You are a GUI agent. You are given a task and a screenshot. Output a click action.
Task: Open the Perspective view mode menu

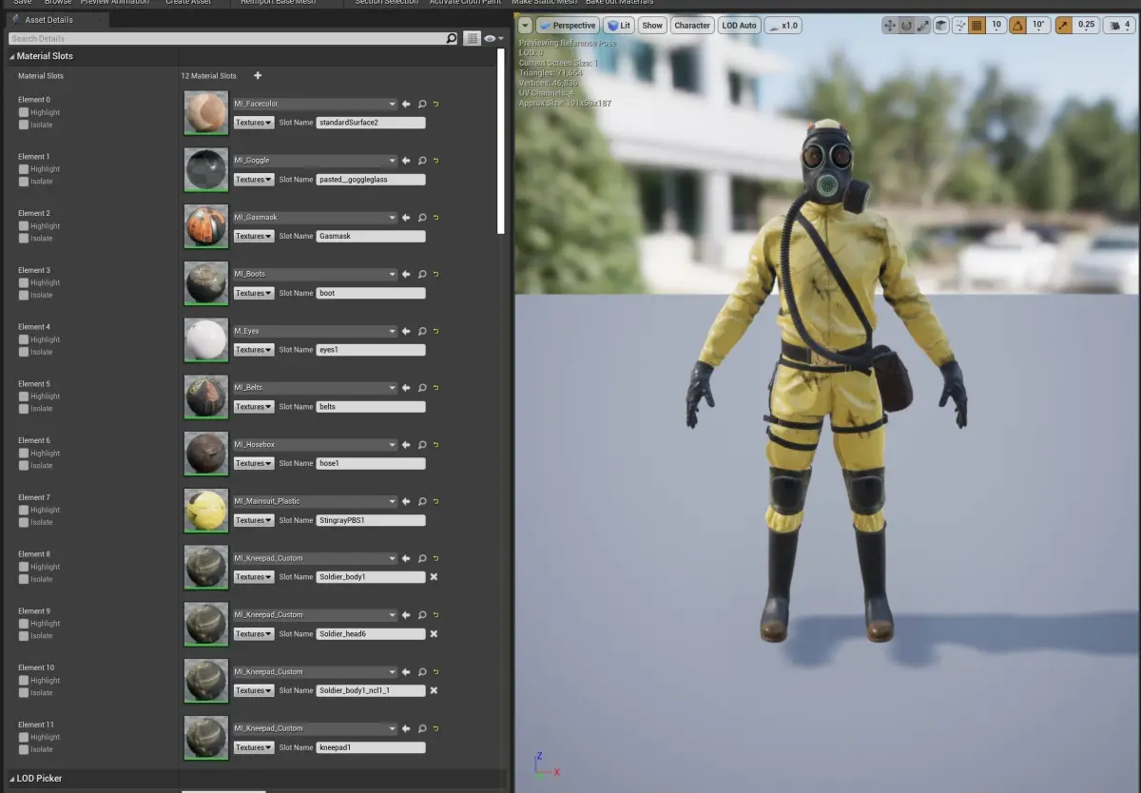coord(568,26)
